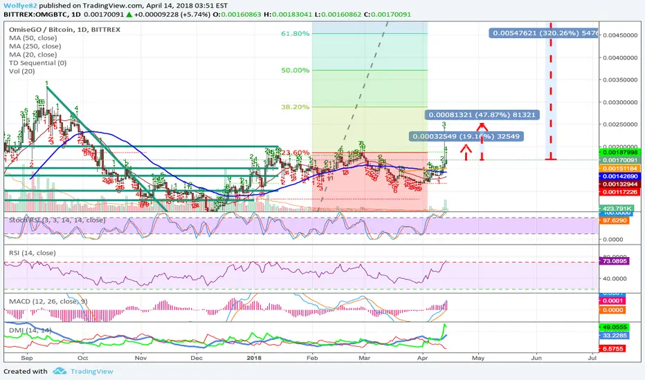The height and width of the screenshot is (380, 645).
Task: Click the high value H:0.00183041
Action: pos(287,15)
